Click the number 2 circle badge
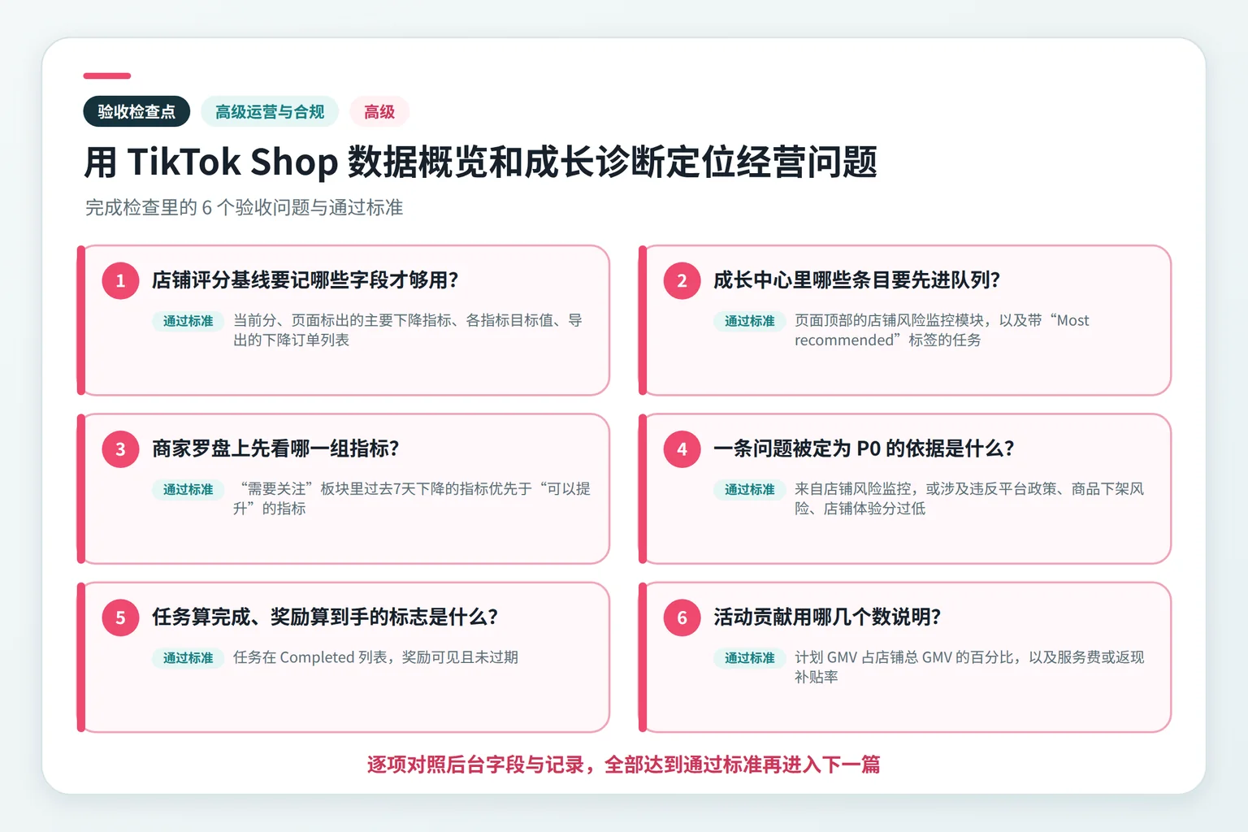The height and width of the screenshot is (832, 1248). click(682, 280)
